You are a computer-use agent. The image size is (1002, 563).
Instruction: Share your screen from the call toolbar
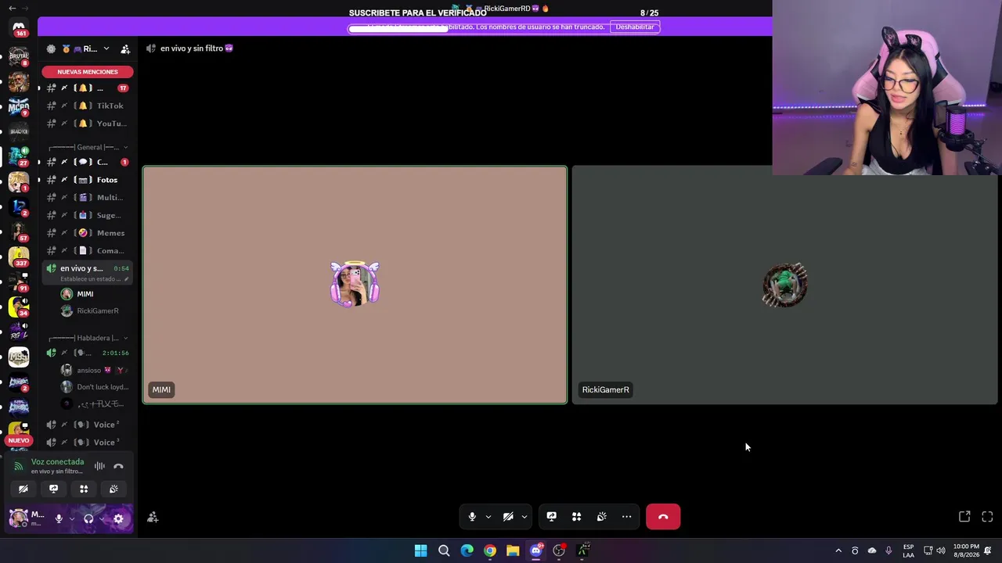(x=551, y=517)
